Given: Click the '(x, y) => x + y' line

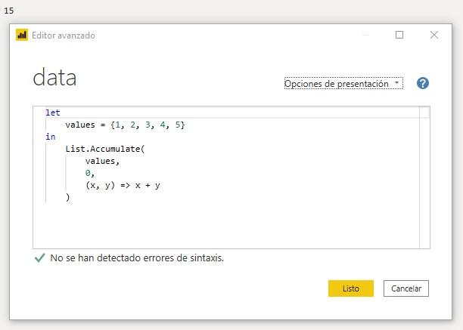Looking at the screenshot, I should coord(123,185).
